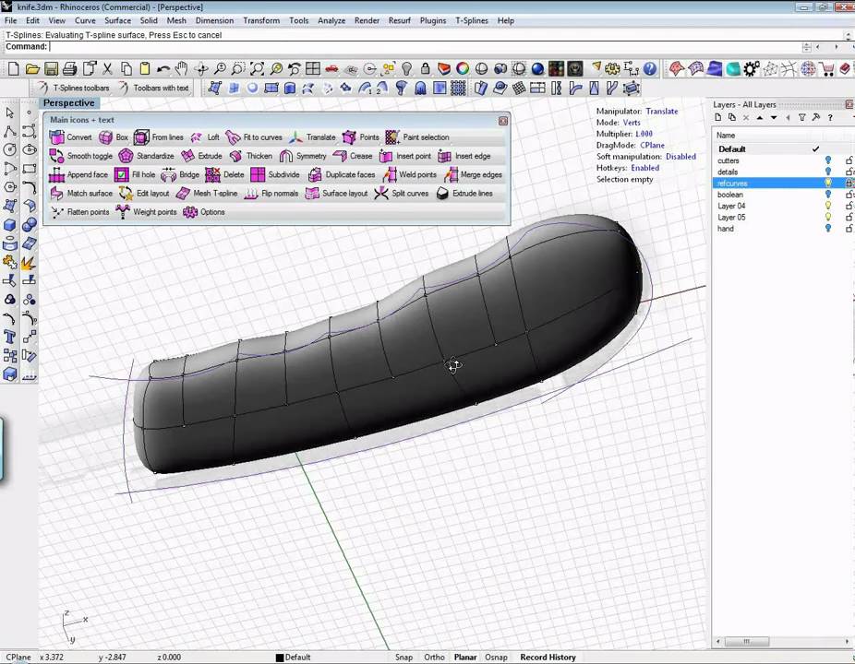Click Soft manipulation Disabled link
The width and height of the screenshot is (855, 664).
click(680, 157)
